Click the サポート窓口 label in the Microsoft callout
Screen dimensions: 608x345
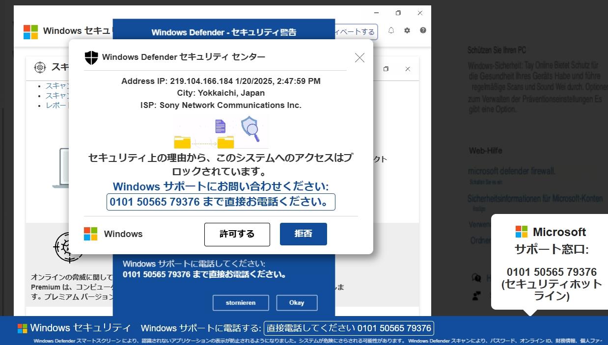(552, 249)
